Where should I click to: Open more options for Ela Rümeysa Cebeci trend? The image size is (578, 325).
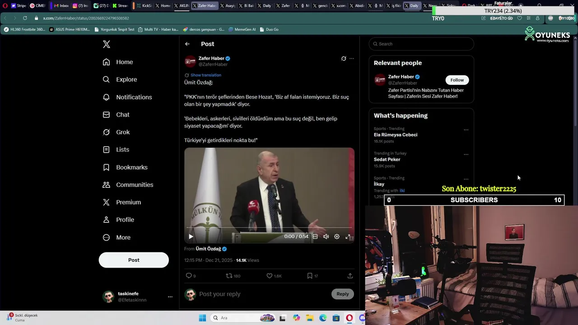[466, 130]
